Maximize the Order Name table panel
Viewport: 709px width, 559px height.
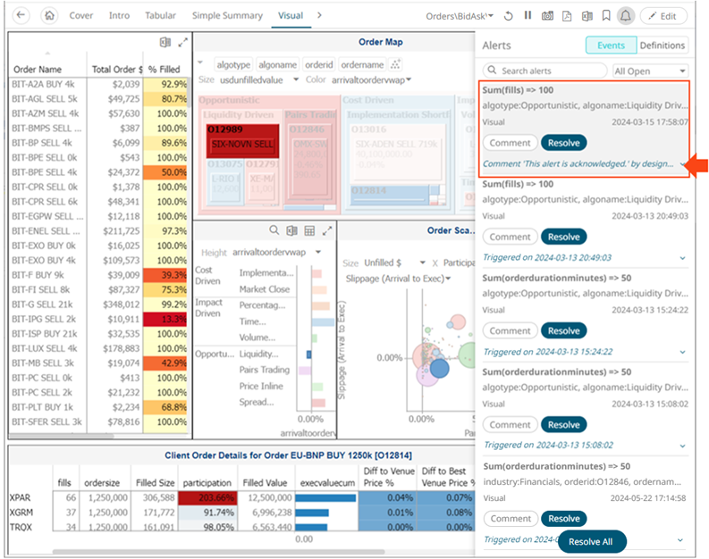(182, 42)
